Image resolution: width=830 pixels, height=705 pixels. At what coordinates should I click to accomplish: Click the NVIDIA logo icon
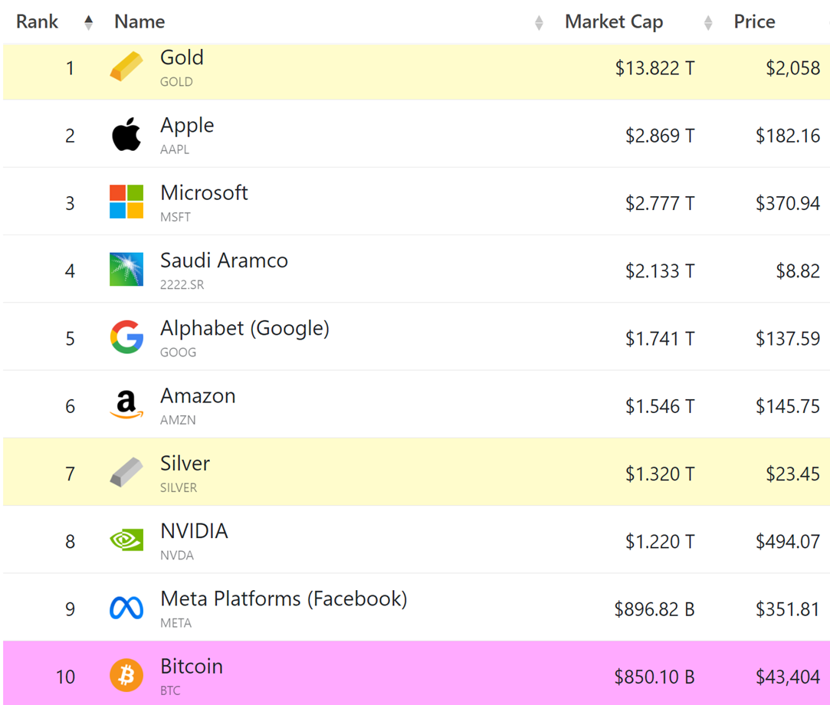tap(126, 540)
